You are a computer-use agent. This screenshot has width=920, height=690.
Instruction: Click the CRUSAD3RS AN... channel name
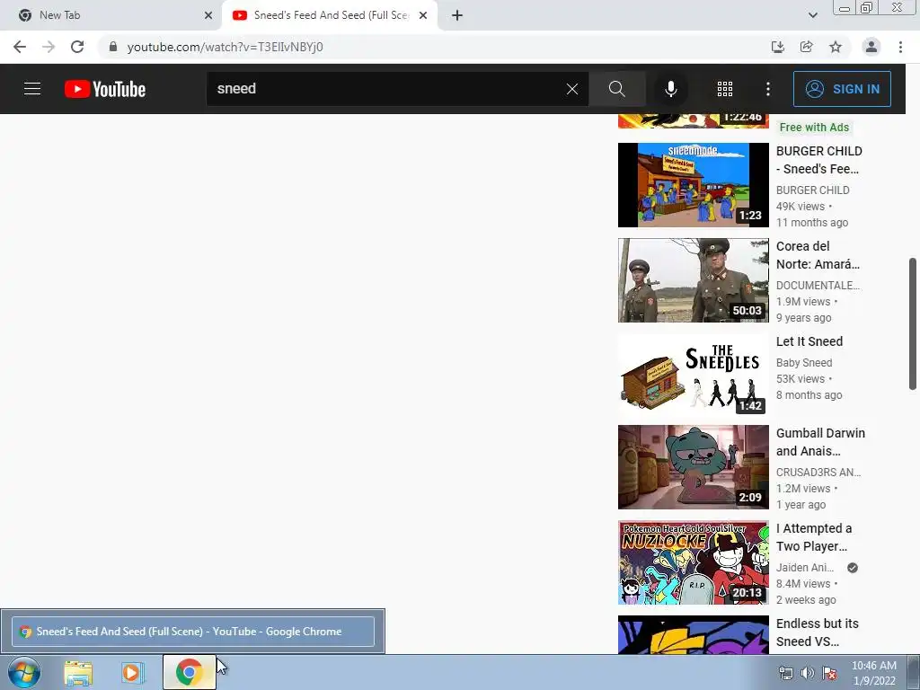(x=818, y=473)
